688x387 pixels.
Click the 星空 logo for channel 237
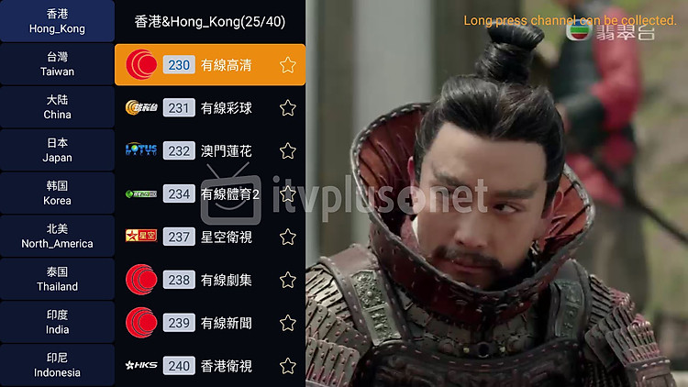pos(141,236)
